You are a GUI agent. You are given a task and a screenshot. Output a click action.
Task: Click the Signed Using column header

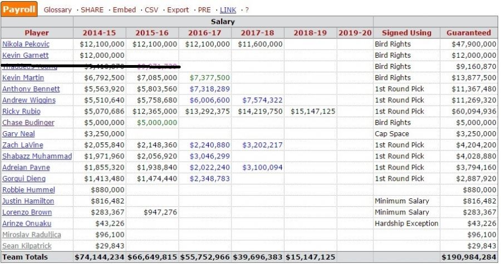[x=406, y=33]
